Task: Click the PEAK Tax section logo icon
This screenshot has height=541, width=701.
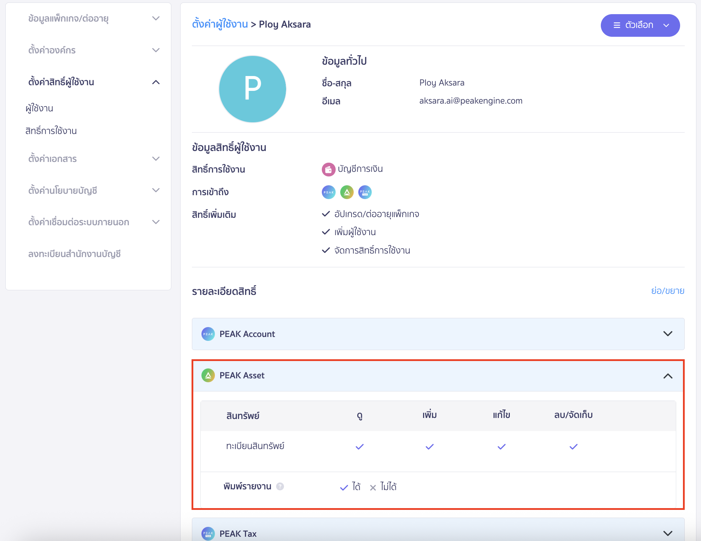Action: [208, 533]
